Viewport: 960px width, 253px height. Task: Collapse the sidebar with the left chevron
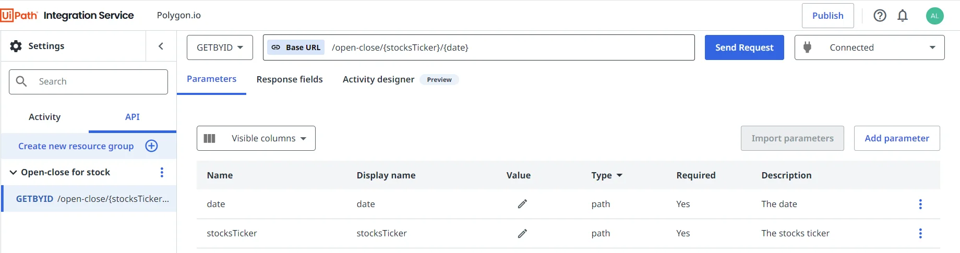click(161, 46)
